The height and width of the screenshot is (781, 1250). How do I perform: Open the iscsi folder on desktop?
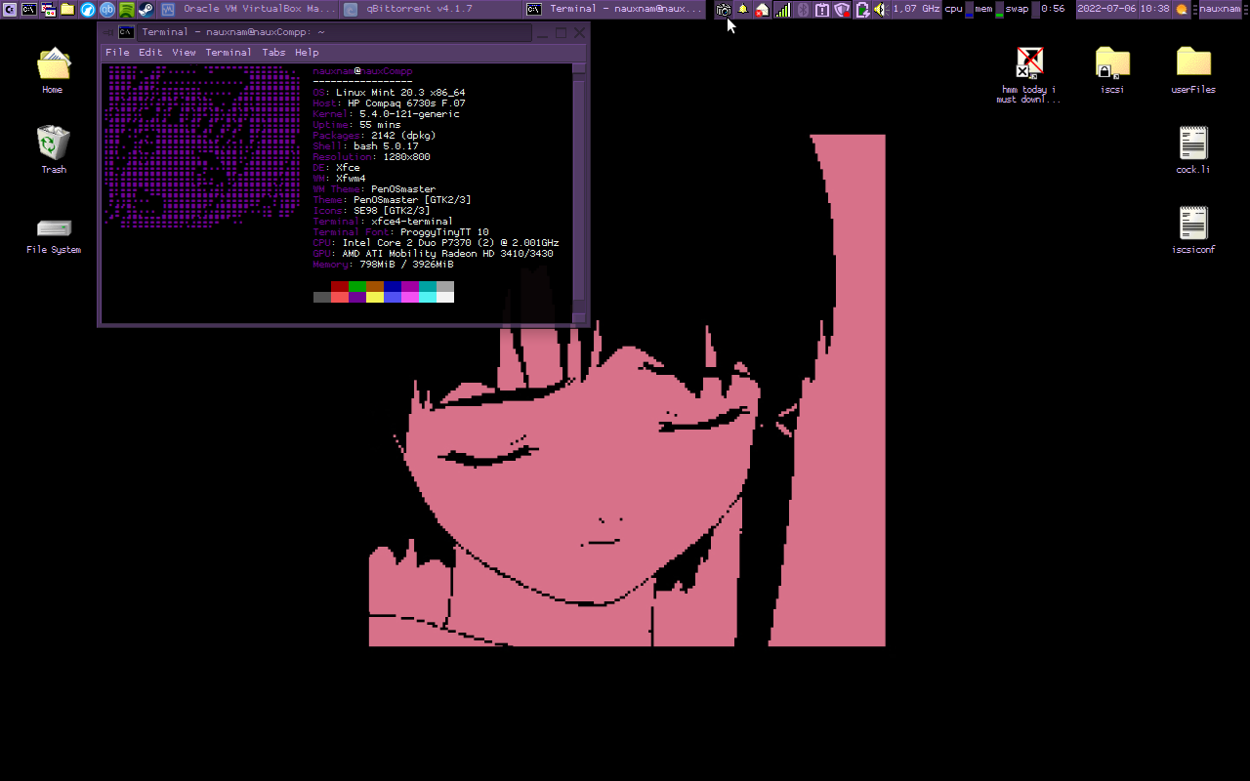click(x=1112, y=69)
